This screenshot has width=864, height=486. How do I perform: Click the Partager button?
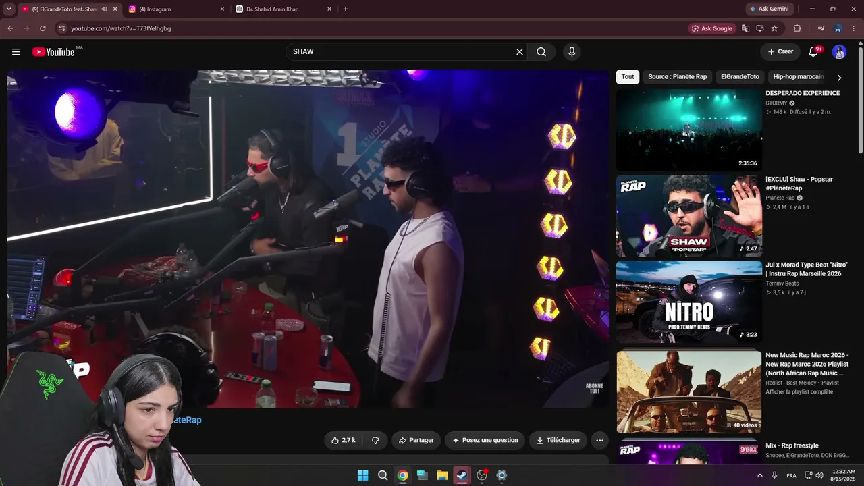pyautogui.click(x=416, y=440)
